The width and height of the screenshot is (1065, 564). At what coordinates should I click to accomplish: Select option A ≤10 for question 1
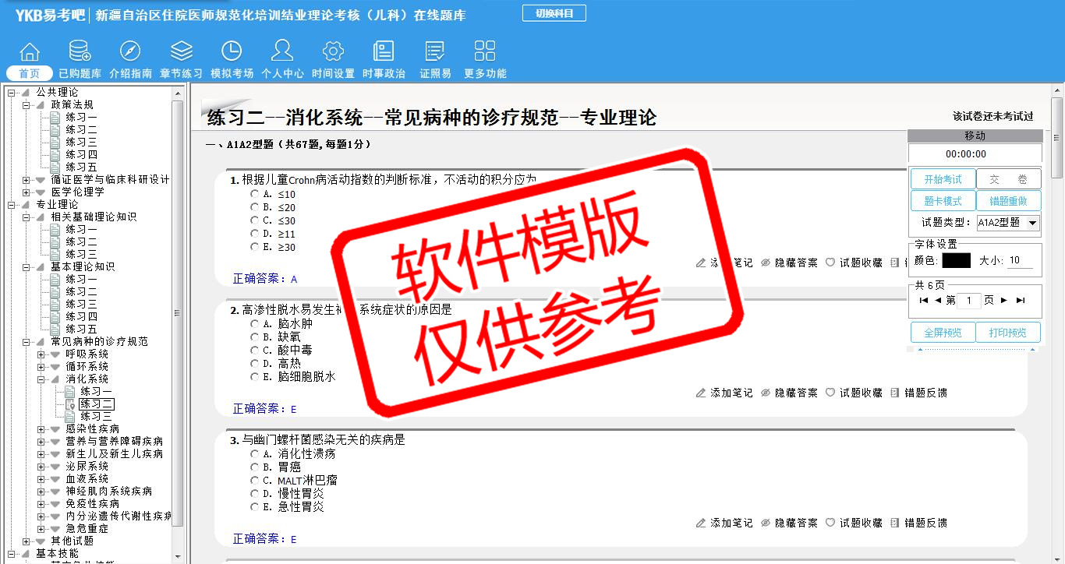point(255,194)
